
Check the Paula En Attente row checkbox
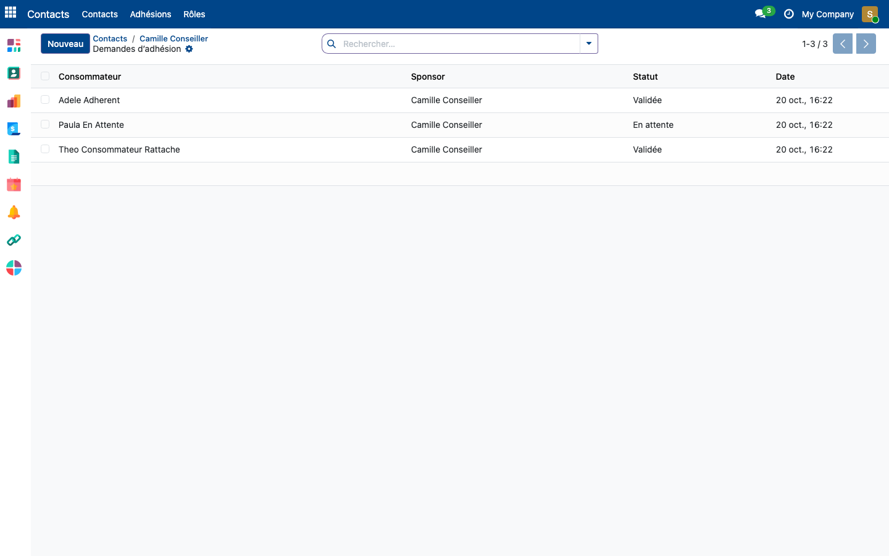[x=45, y=124]
